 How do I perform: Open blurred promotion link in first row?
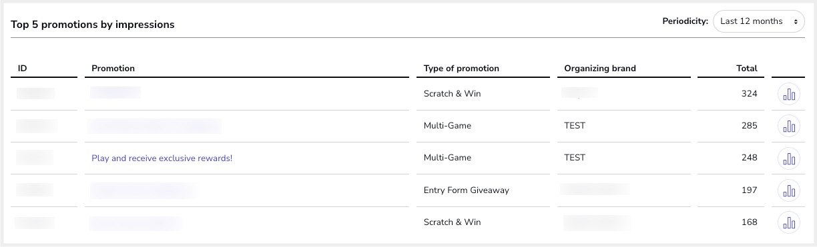[115, 93]
